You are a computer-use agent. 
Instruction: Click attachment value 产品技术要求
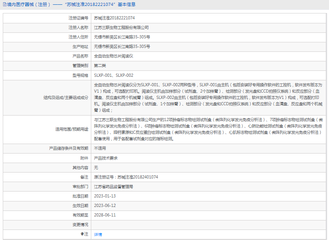106,158
